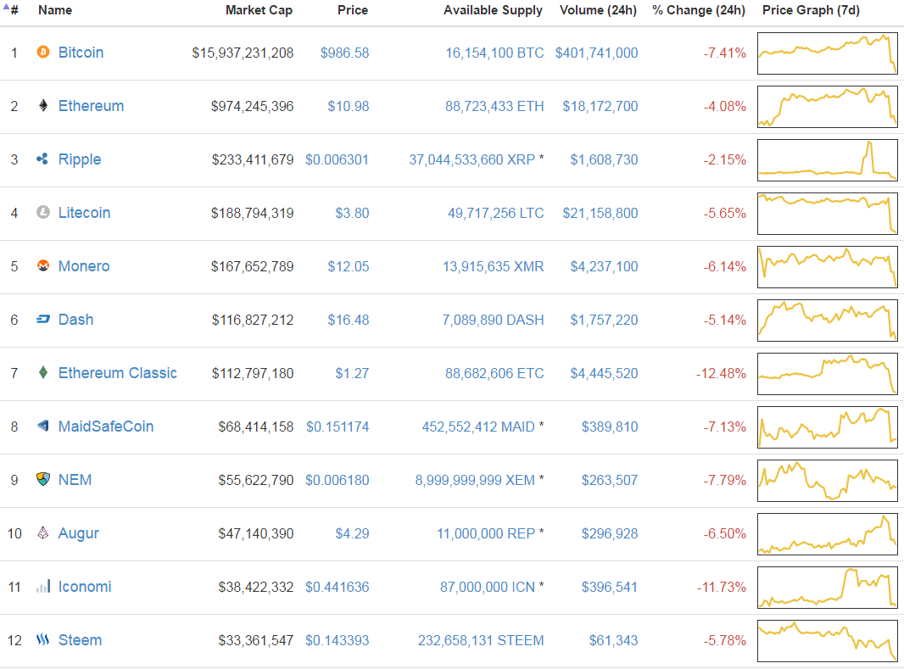Click the Iconomi bar-chart logo icon
Viewport: 904px width, 669px height.
click(x=43, y=587)
